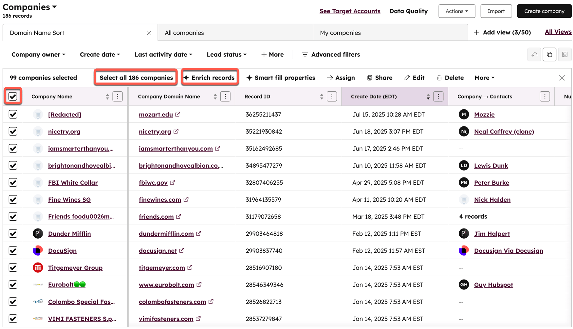This screenshot has width=573, height=329.
Task: Click the Dunder Mifflin company logo thumbnail
Action: [x=38, y=233]
